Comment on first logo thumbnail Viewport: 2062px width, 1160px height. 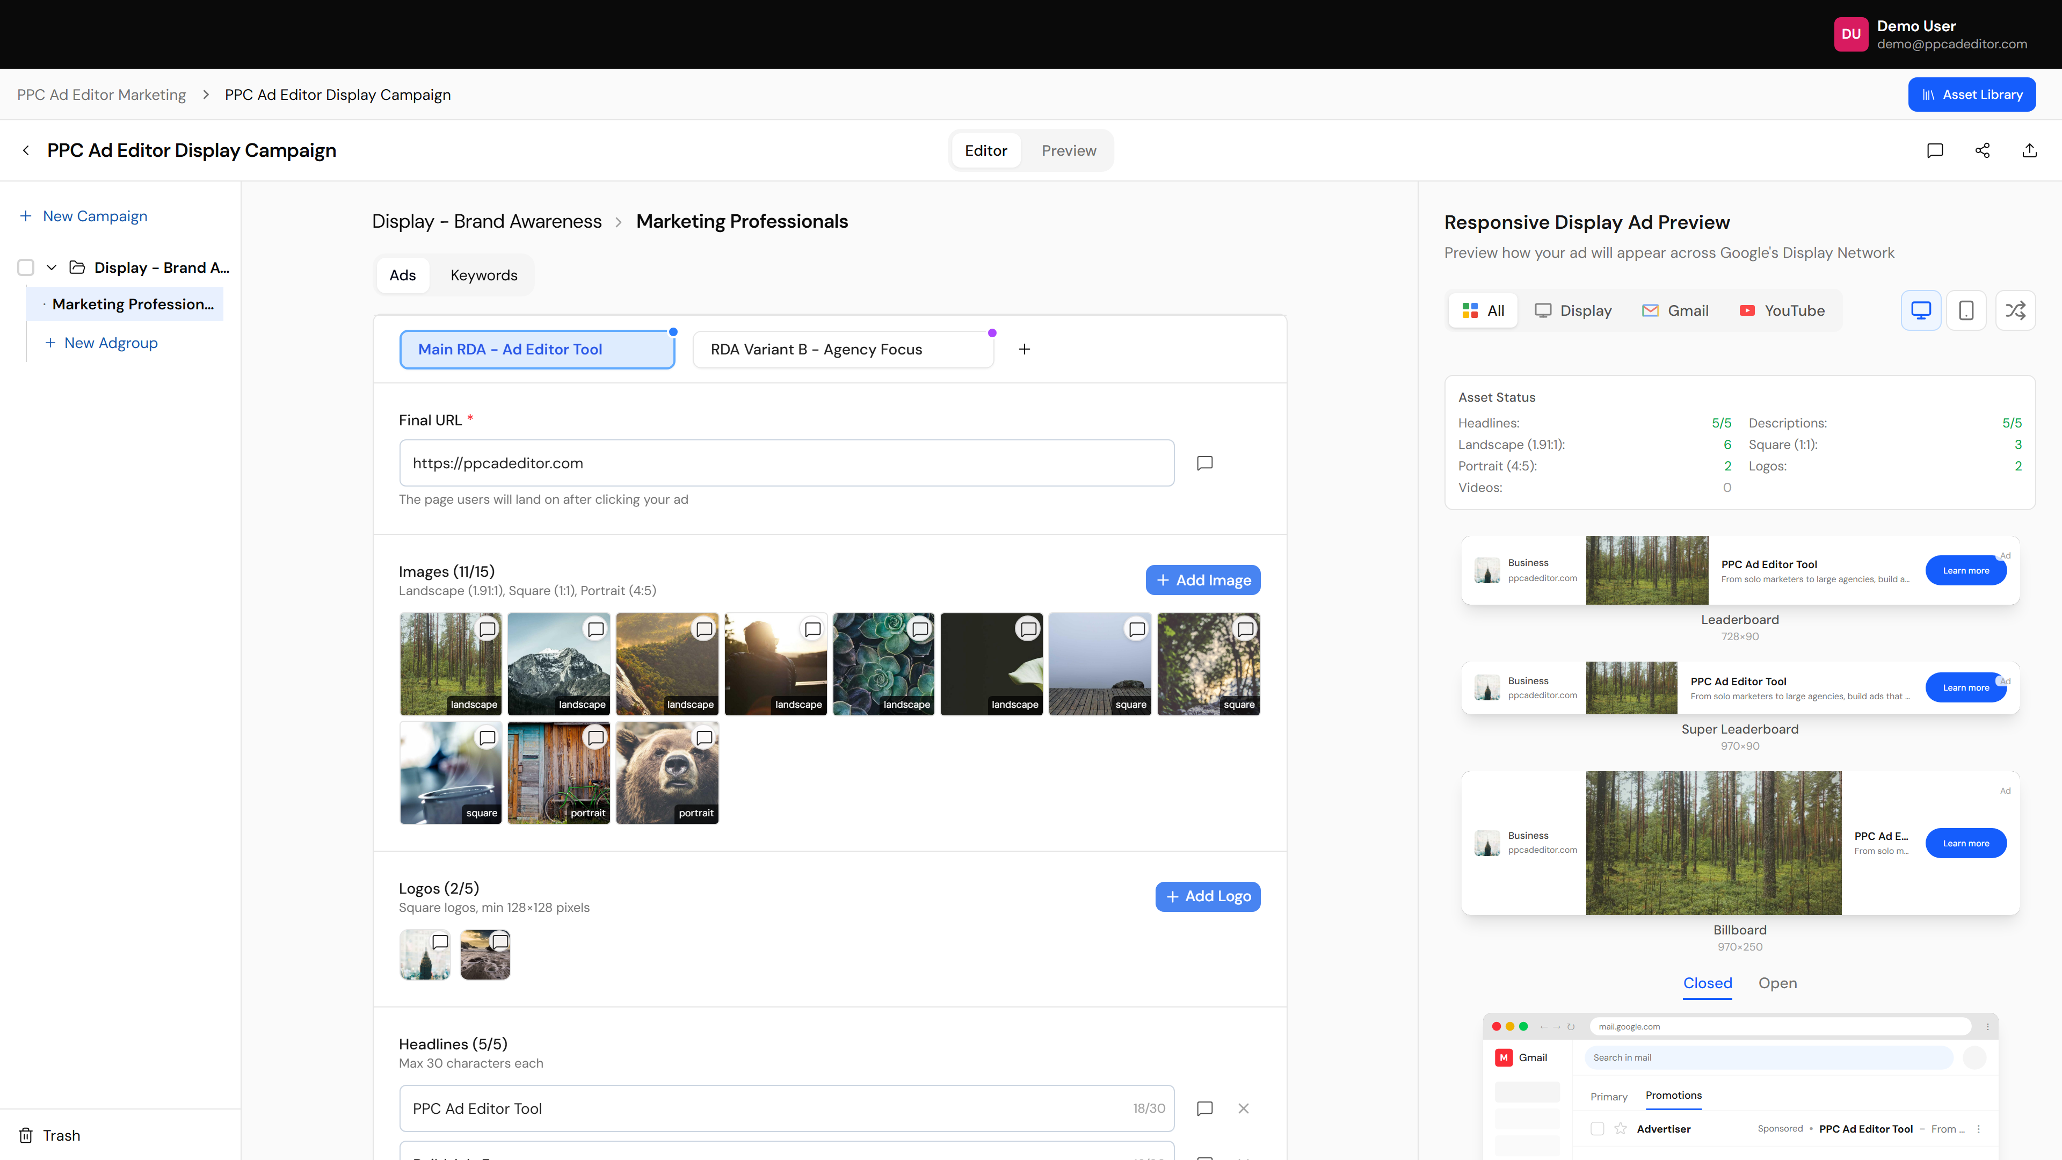click(440, 943)
